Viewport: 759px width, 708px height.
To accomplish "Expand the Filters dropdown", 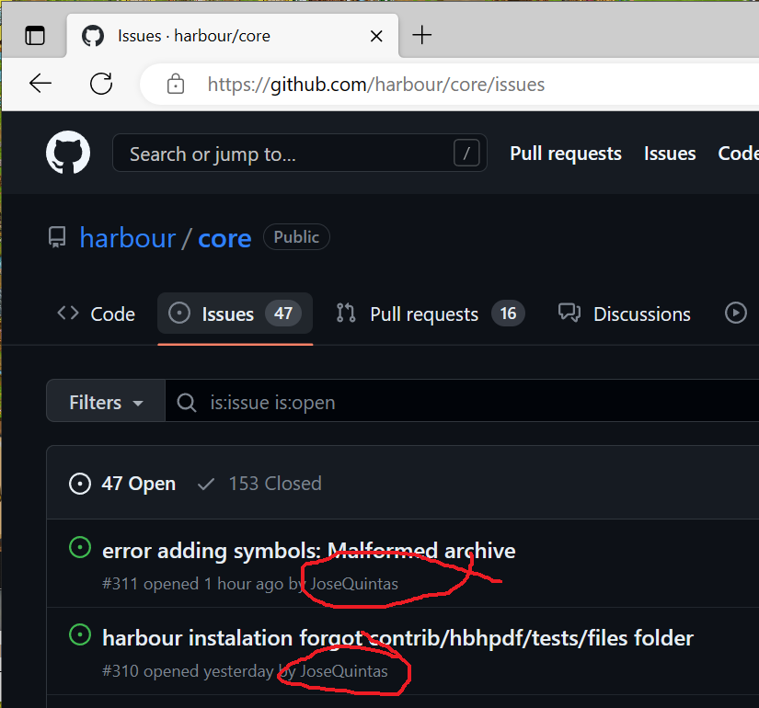I will pyautogui.click(x=106, y=403).
